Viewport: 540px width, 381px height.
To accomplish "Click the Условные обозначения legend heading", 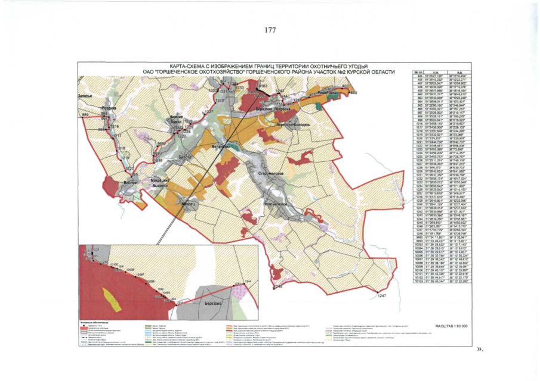I will click(x=92, y=322).
